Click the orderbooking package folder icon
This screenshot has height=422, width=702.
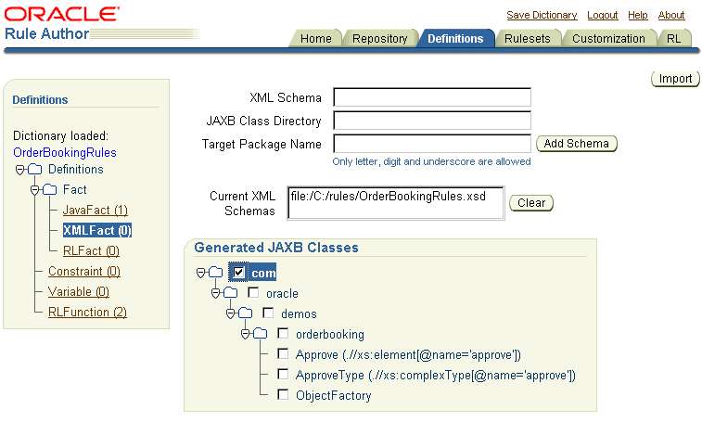260,333
